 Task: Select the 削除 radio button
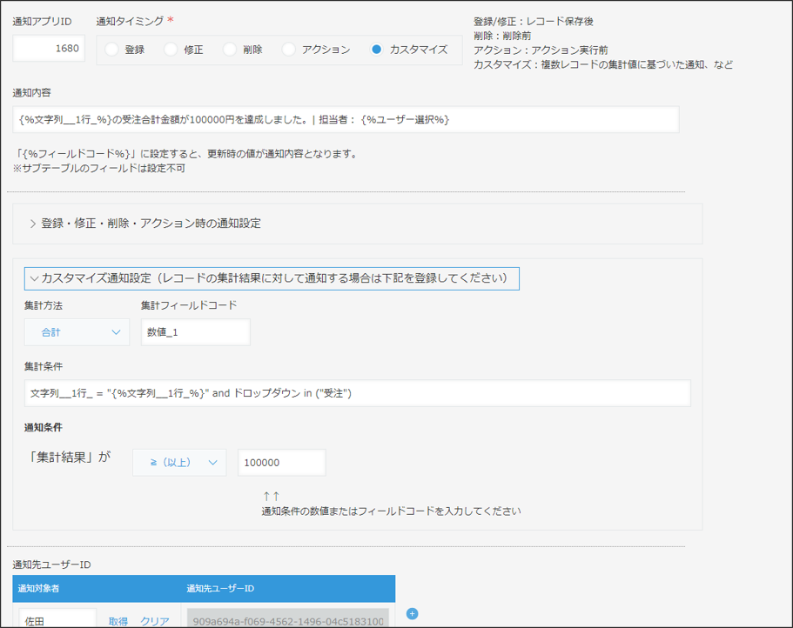[x=230, y=50]
